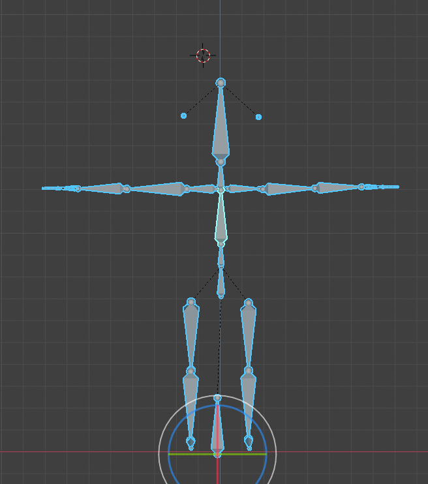Select the forearm bone on viewer's right
The image size is (428, 484).
point(338,187)
